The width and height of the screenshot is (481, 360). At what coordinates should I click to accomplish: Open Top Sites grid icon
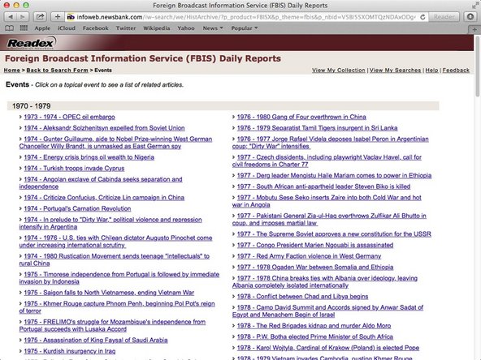pos(24,28)
